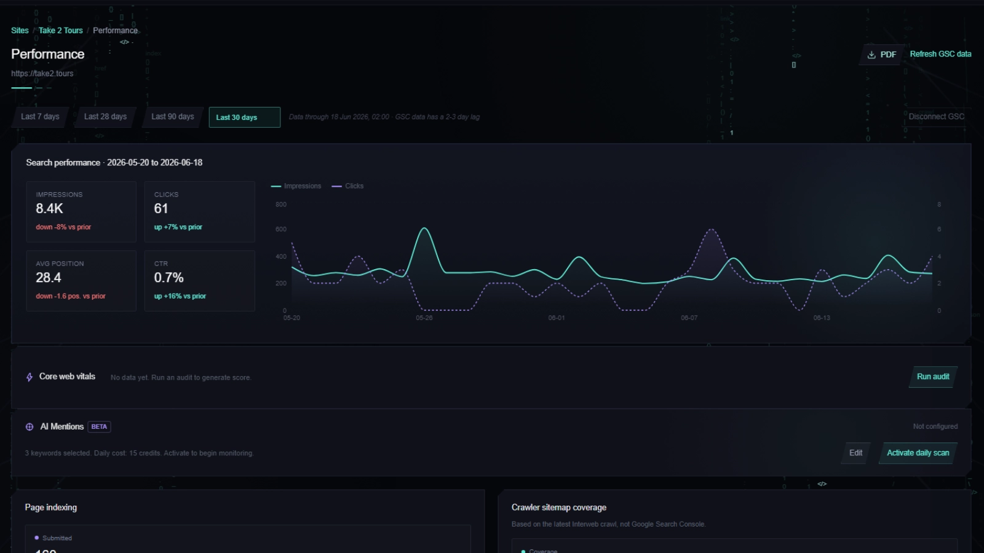The image size is (984, 553).
Task: Select the Last 30 days tab
Action: [244, 117]
